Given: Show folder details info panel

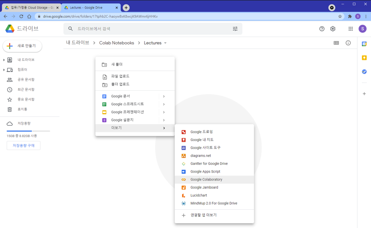Looking at the screenshot, I should (x=348, y=43).
